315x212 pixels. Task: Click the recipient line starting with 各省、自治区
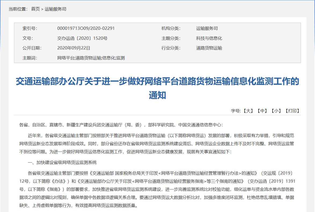[121, 125]
